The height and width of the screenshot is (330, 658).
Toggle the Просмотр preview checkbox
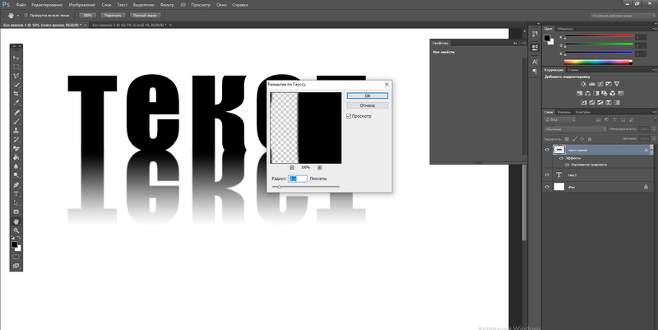[350, 116]
